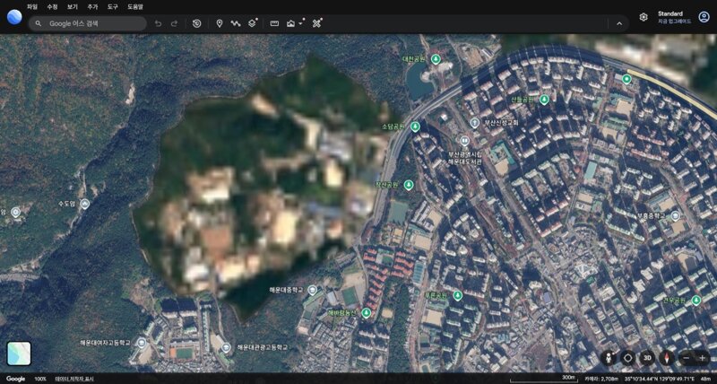Click the Standard plan label

coord(670,13)
